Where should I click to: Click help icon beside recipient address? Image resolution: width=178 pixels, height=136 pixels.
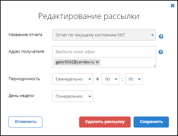[x=161, y=52]
